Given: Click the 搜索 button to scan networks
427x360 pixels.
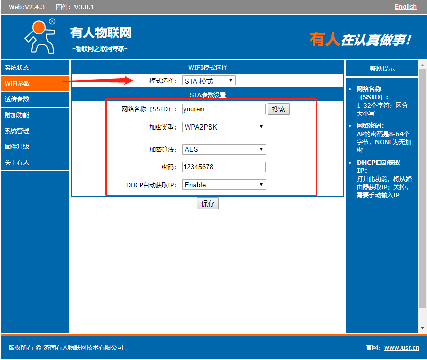Looking at the screenshot, I should click(x=279, y=109).
